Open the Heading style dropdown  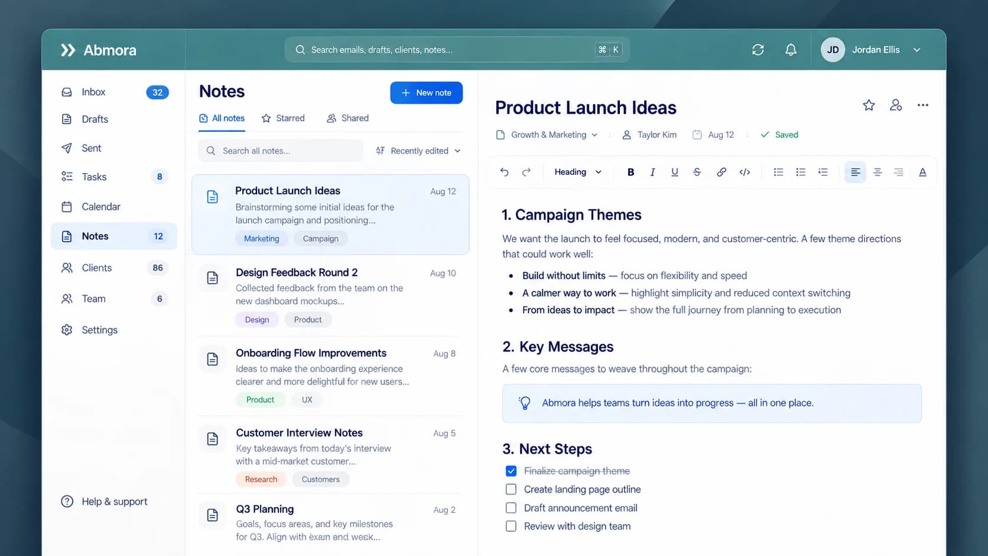(578, 172)
